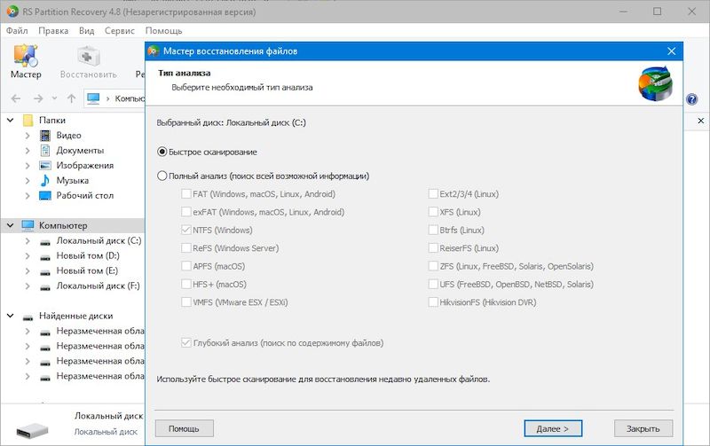Viewport: 710px width, 446px height.
Task: Click the up arrow navigation icon
Action: pyautogui.click(x=71, y=98)
